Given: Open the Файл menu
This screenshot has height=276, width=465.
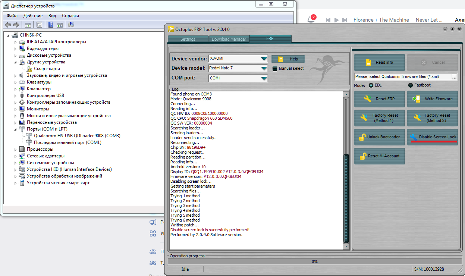Looking at the screenshot, I should (x=12, y=16).
